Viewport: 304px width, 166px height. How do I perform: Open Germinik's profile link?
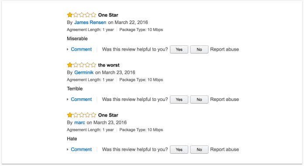click(84, 73)
